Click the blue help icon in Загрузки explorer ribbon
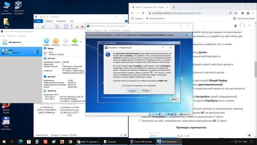The height and width of the screenshot is (145, 257). [x=126, y=21]
